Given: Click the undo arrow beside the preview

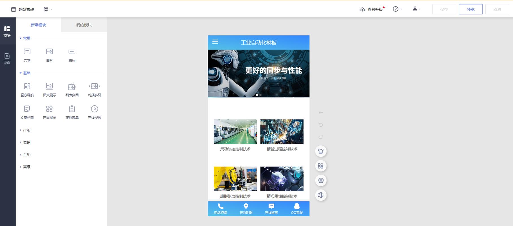Looking at the screenshot, I should coord(321,125).
